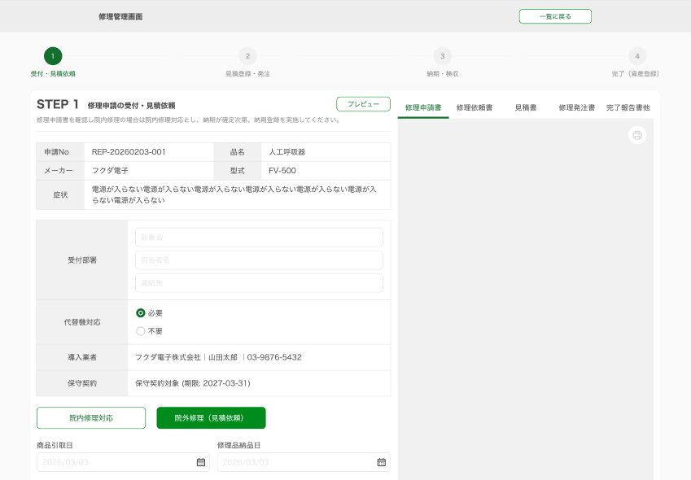Click the 品名 label cell
Screen dimensions: 691x480
click(238, 152)
